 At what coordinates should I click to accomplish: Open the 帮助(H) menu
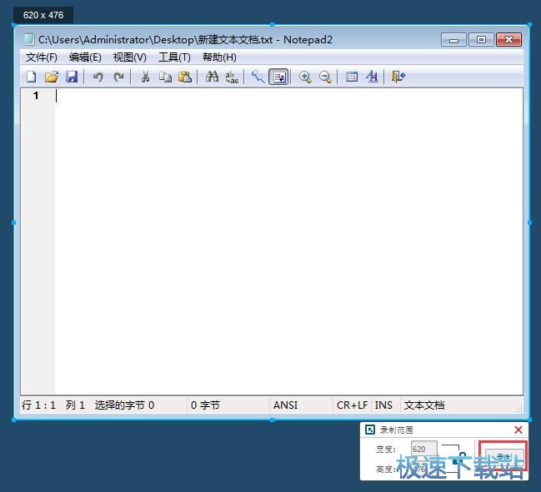(219, 57)
